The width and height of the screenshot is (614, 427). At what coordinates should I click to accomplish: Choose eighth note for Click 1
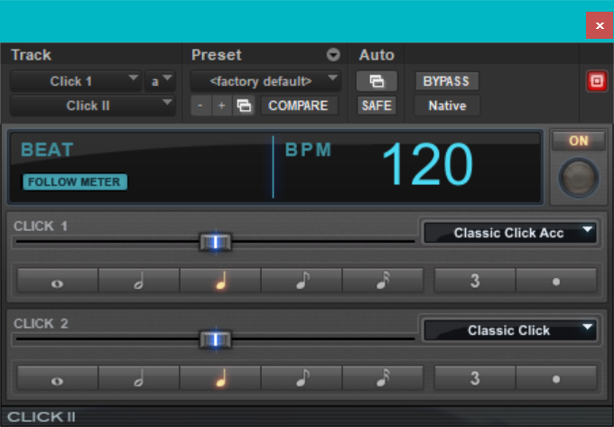coord(302,281)
